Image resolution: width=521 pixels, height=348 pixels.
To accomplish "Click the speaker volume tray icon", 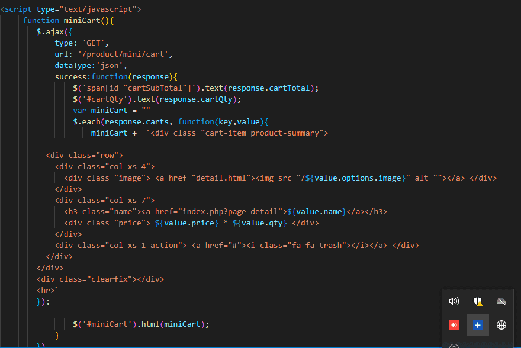I will tap(454, 301).
